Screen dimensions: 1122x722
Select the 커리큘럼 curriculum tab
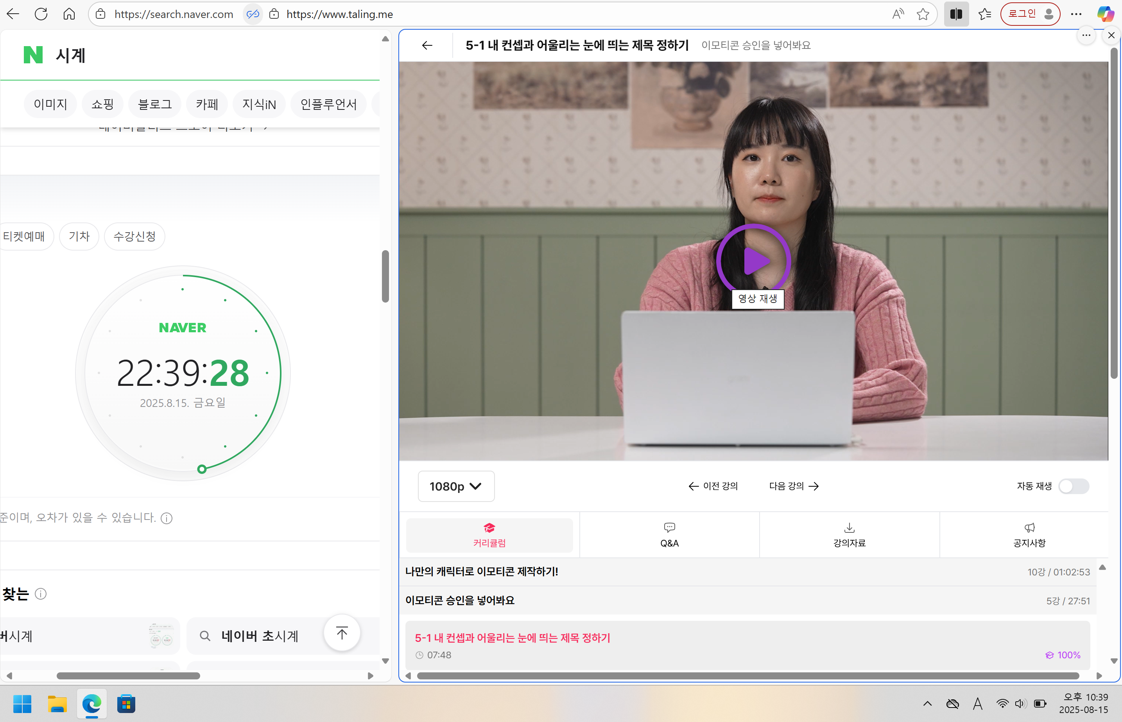[x=489, y=535]
